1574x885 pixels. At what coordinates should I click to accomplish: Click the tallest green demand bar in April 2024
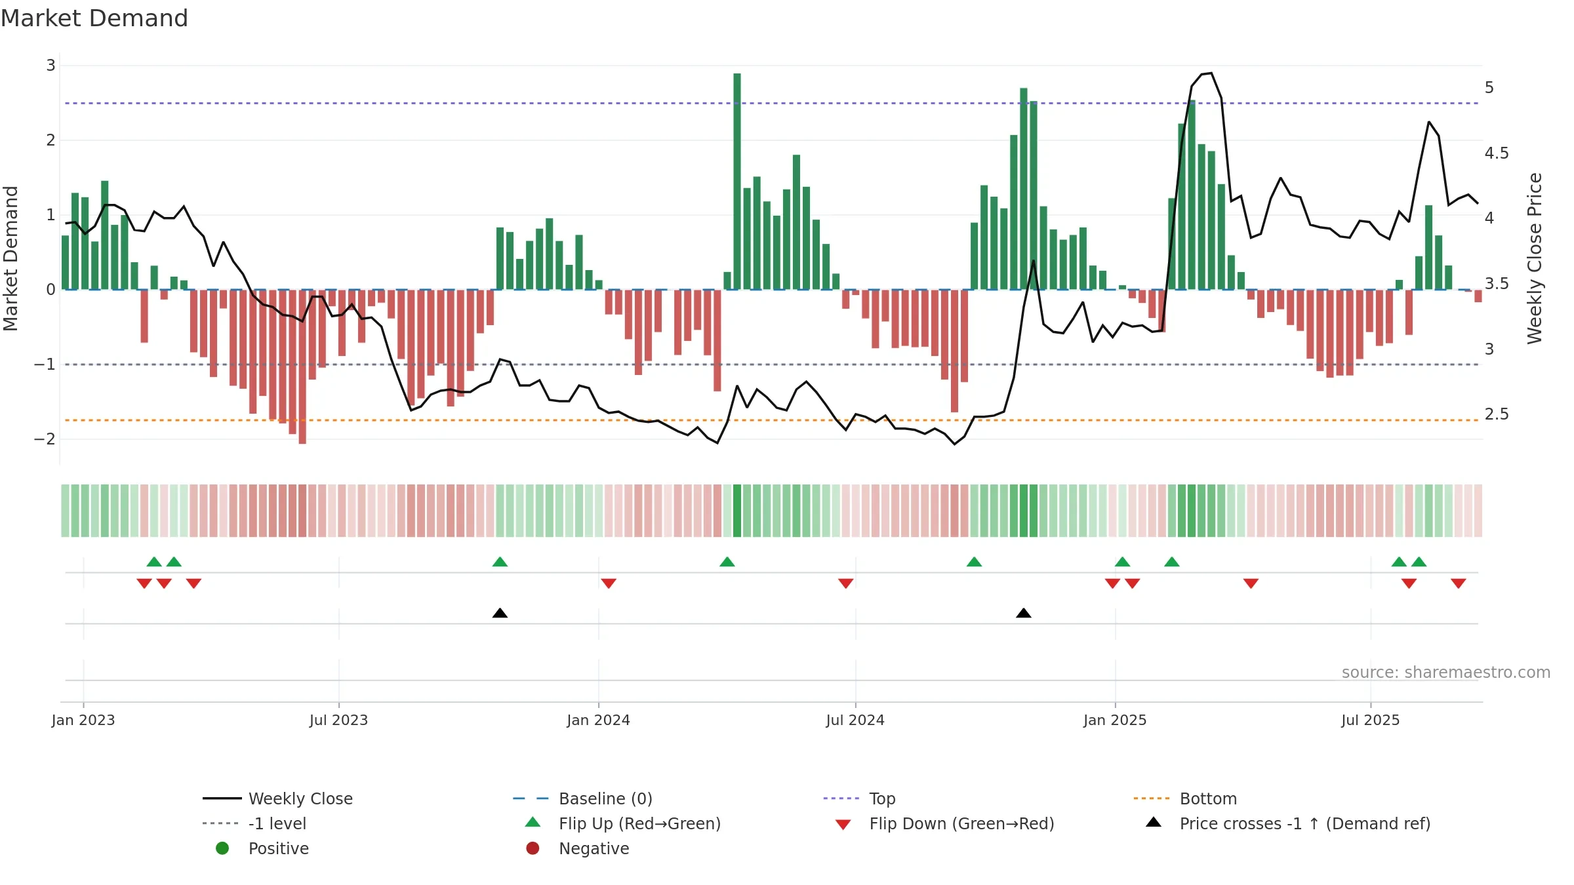point(737,181)
